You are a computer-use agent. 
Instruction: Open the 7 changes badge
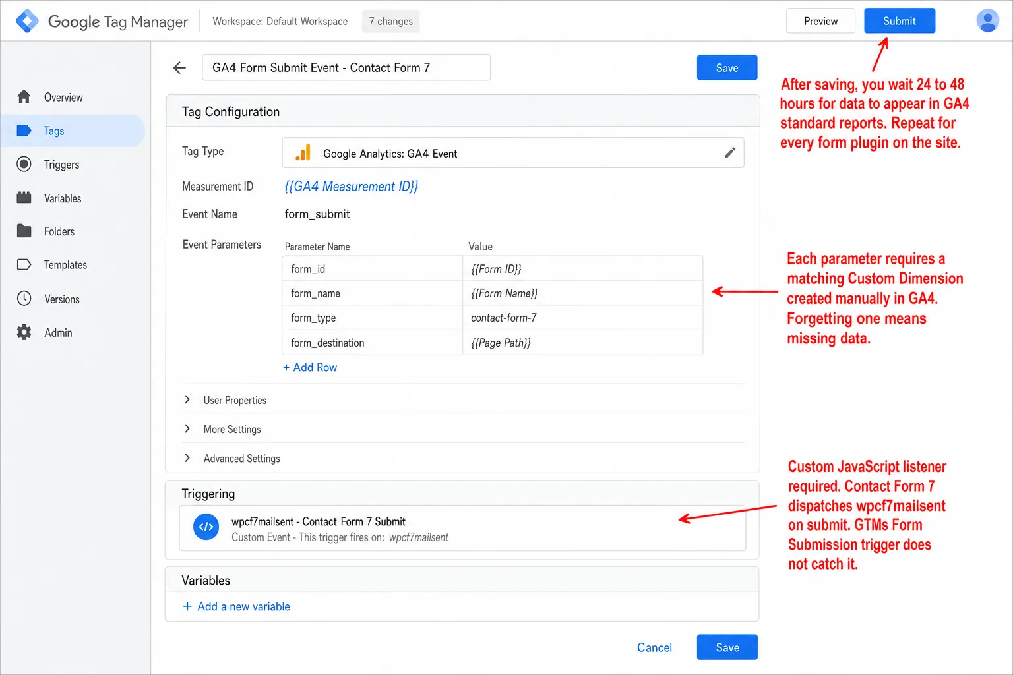pos(390,21)
